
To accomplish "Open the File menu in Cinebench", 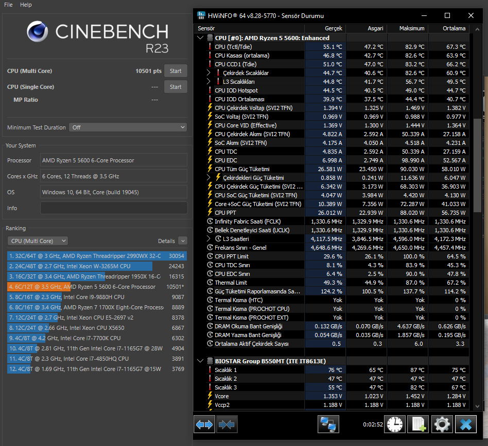I will (8, 5).
